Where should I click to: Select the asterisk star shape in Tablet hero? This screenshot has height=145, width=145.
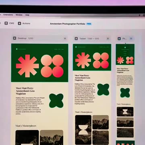83,60
